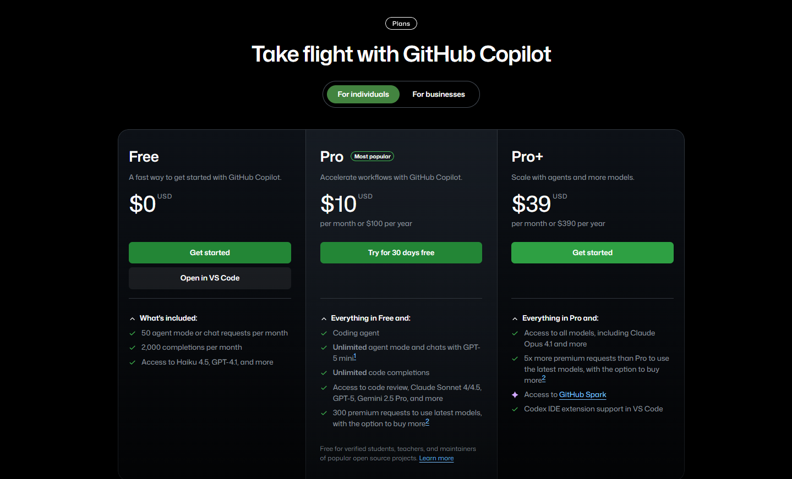Collapse the "Everything in Free and" list
792x479 pixels.
click(324, 318)
